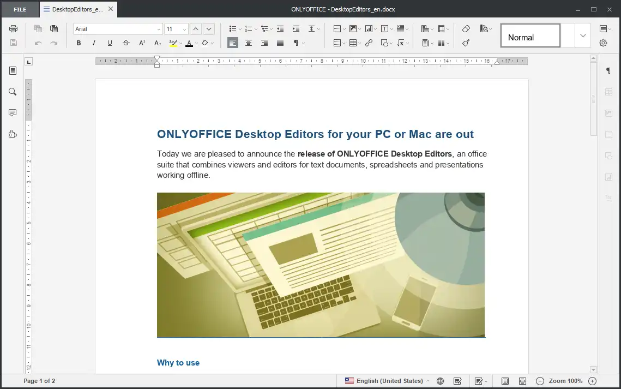Viewport: 621px width, 389px height.
Task: Close the DesktopEditors_e... tab
Action: [111, 9]
